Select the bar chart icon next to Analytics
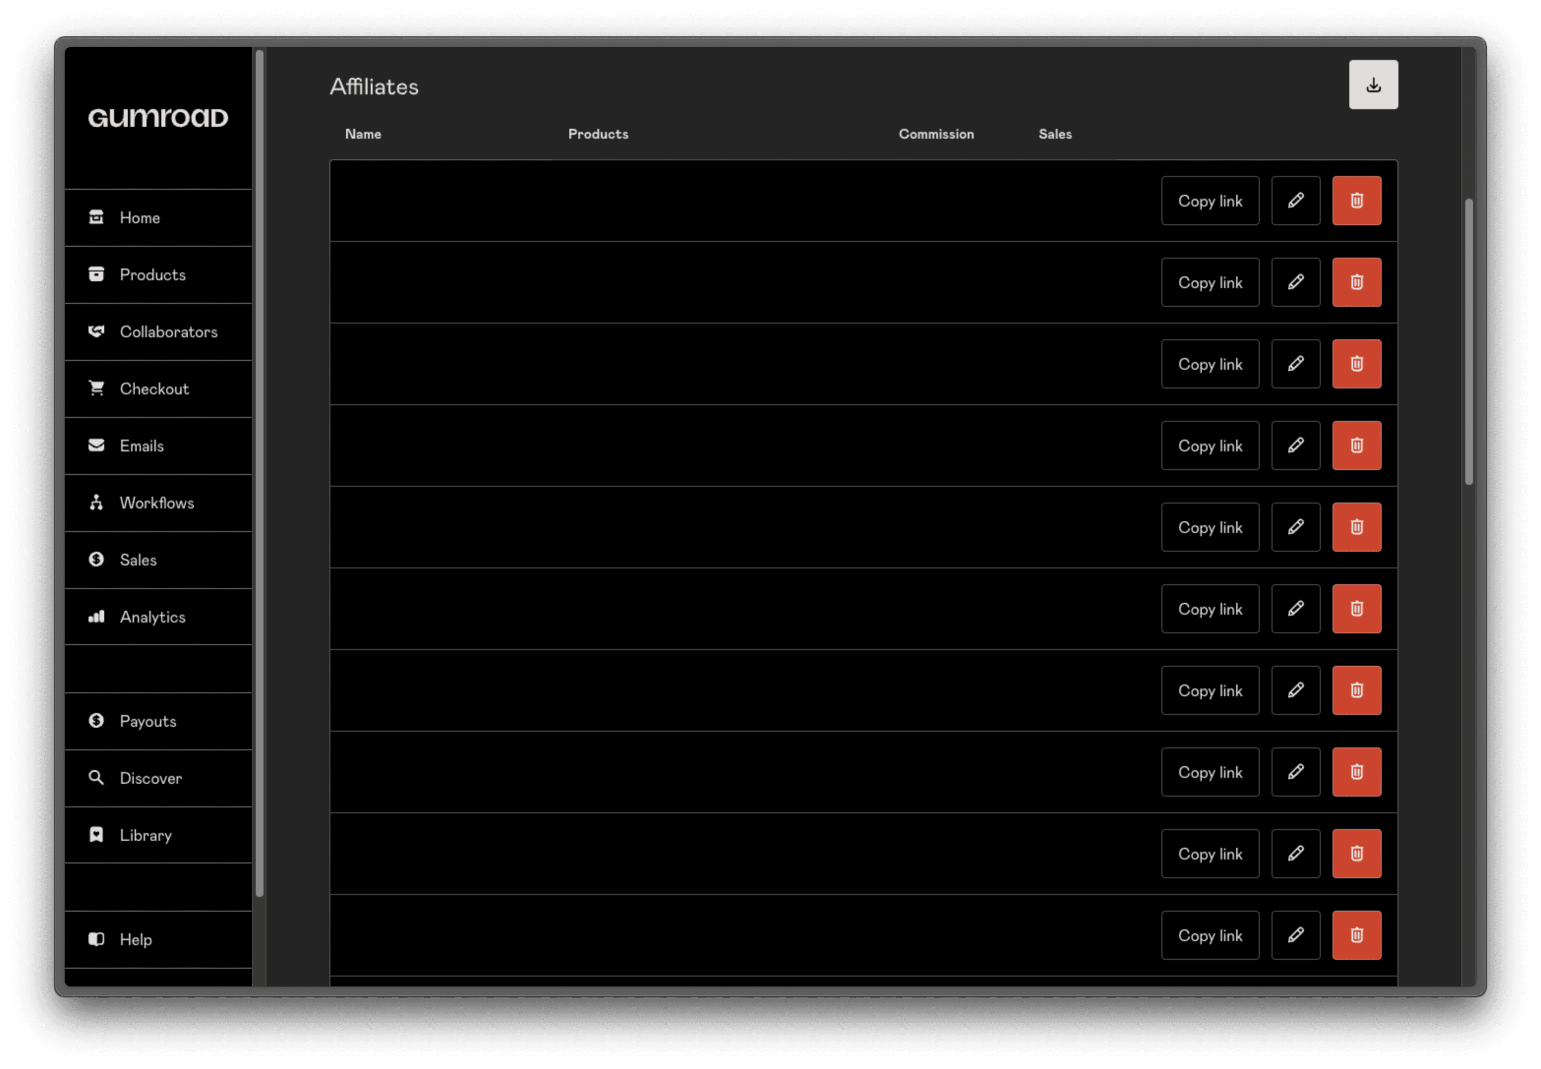Screen dimensions: 1541x1069 click(x=96, y=616)
